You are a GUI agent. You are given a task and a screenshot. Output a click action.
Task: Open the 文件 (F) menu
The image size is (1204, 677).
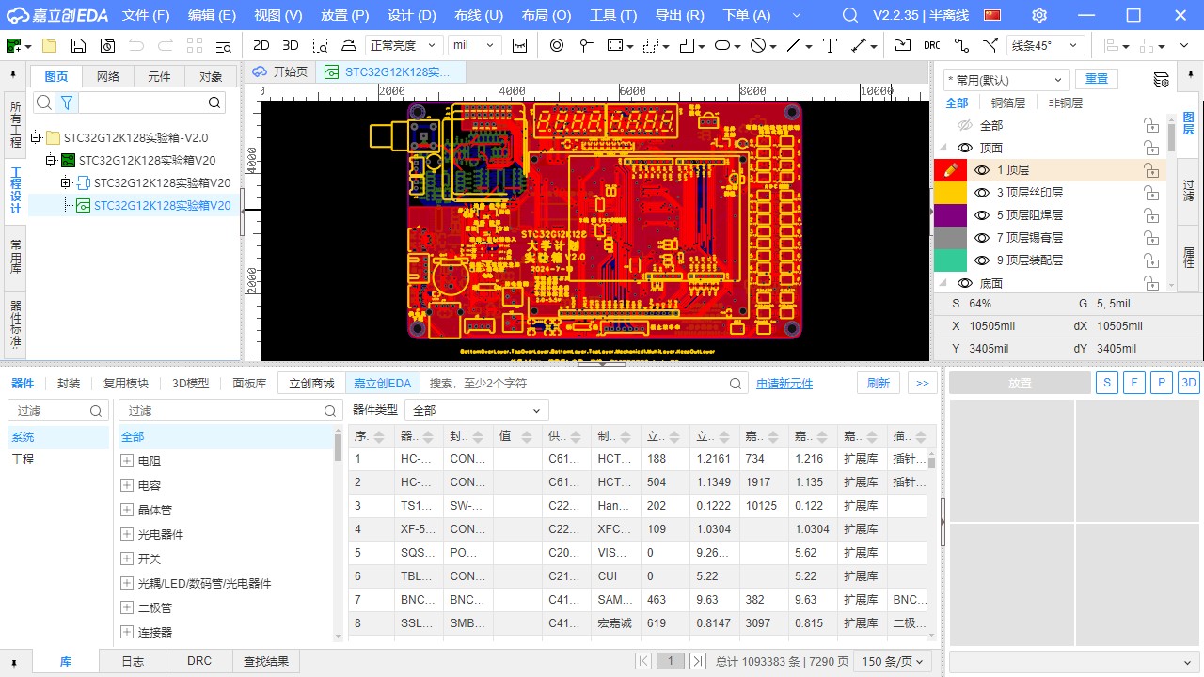click(146, 15)
